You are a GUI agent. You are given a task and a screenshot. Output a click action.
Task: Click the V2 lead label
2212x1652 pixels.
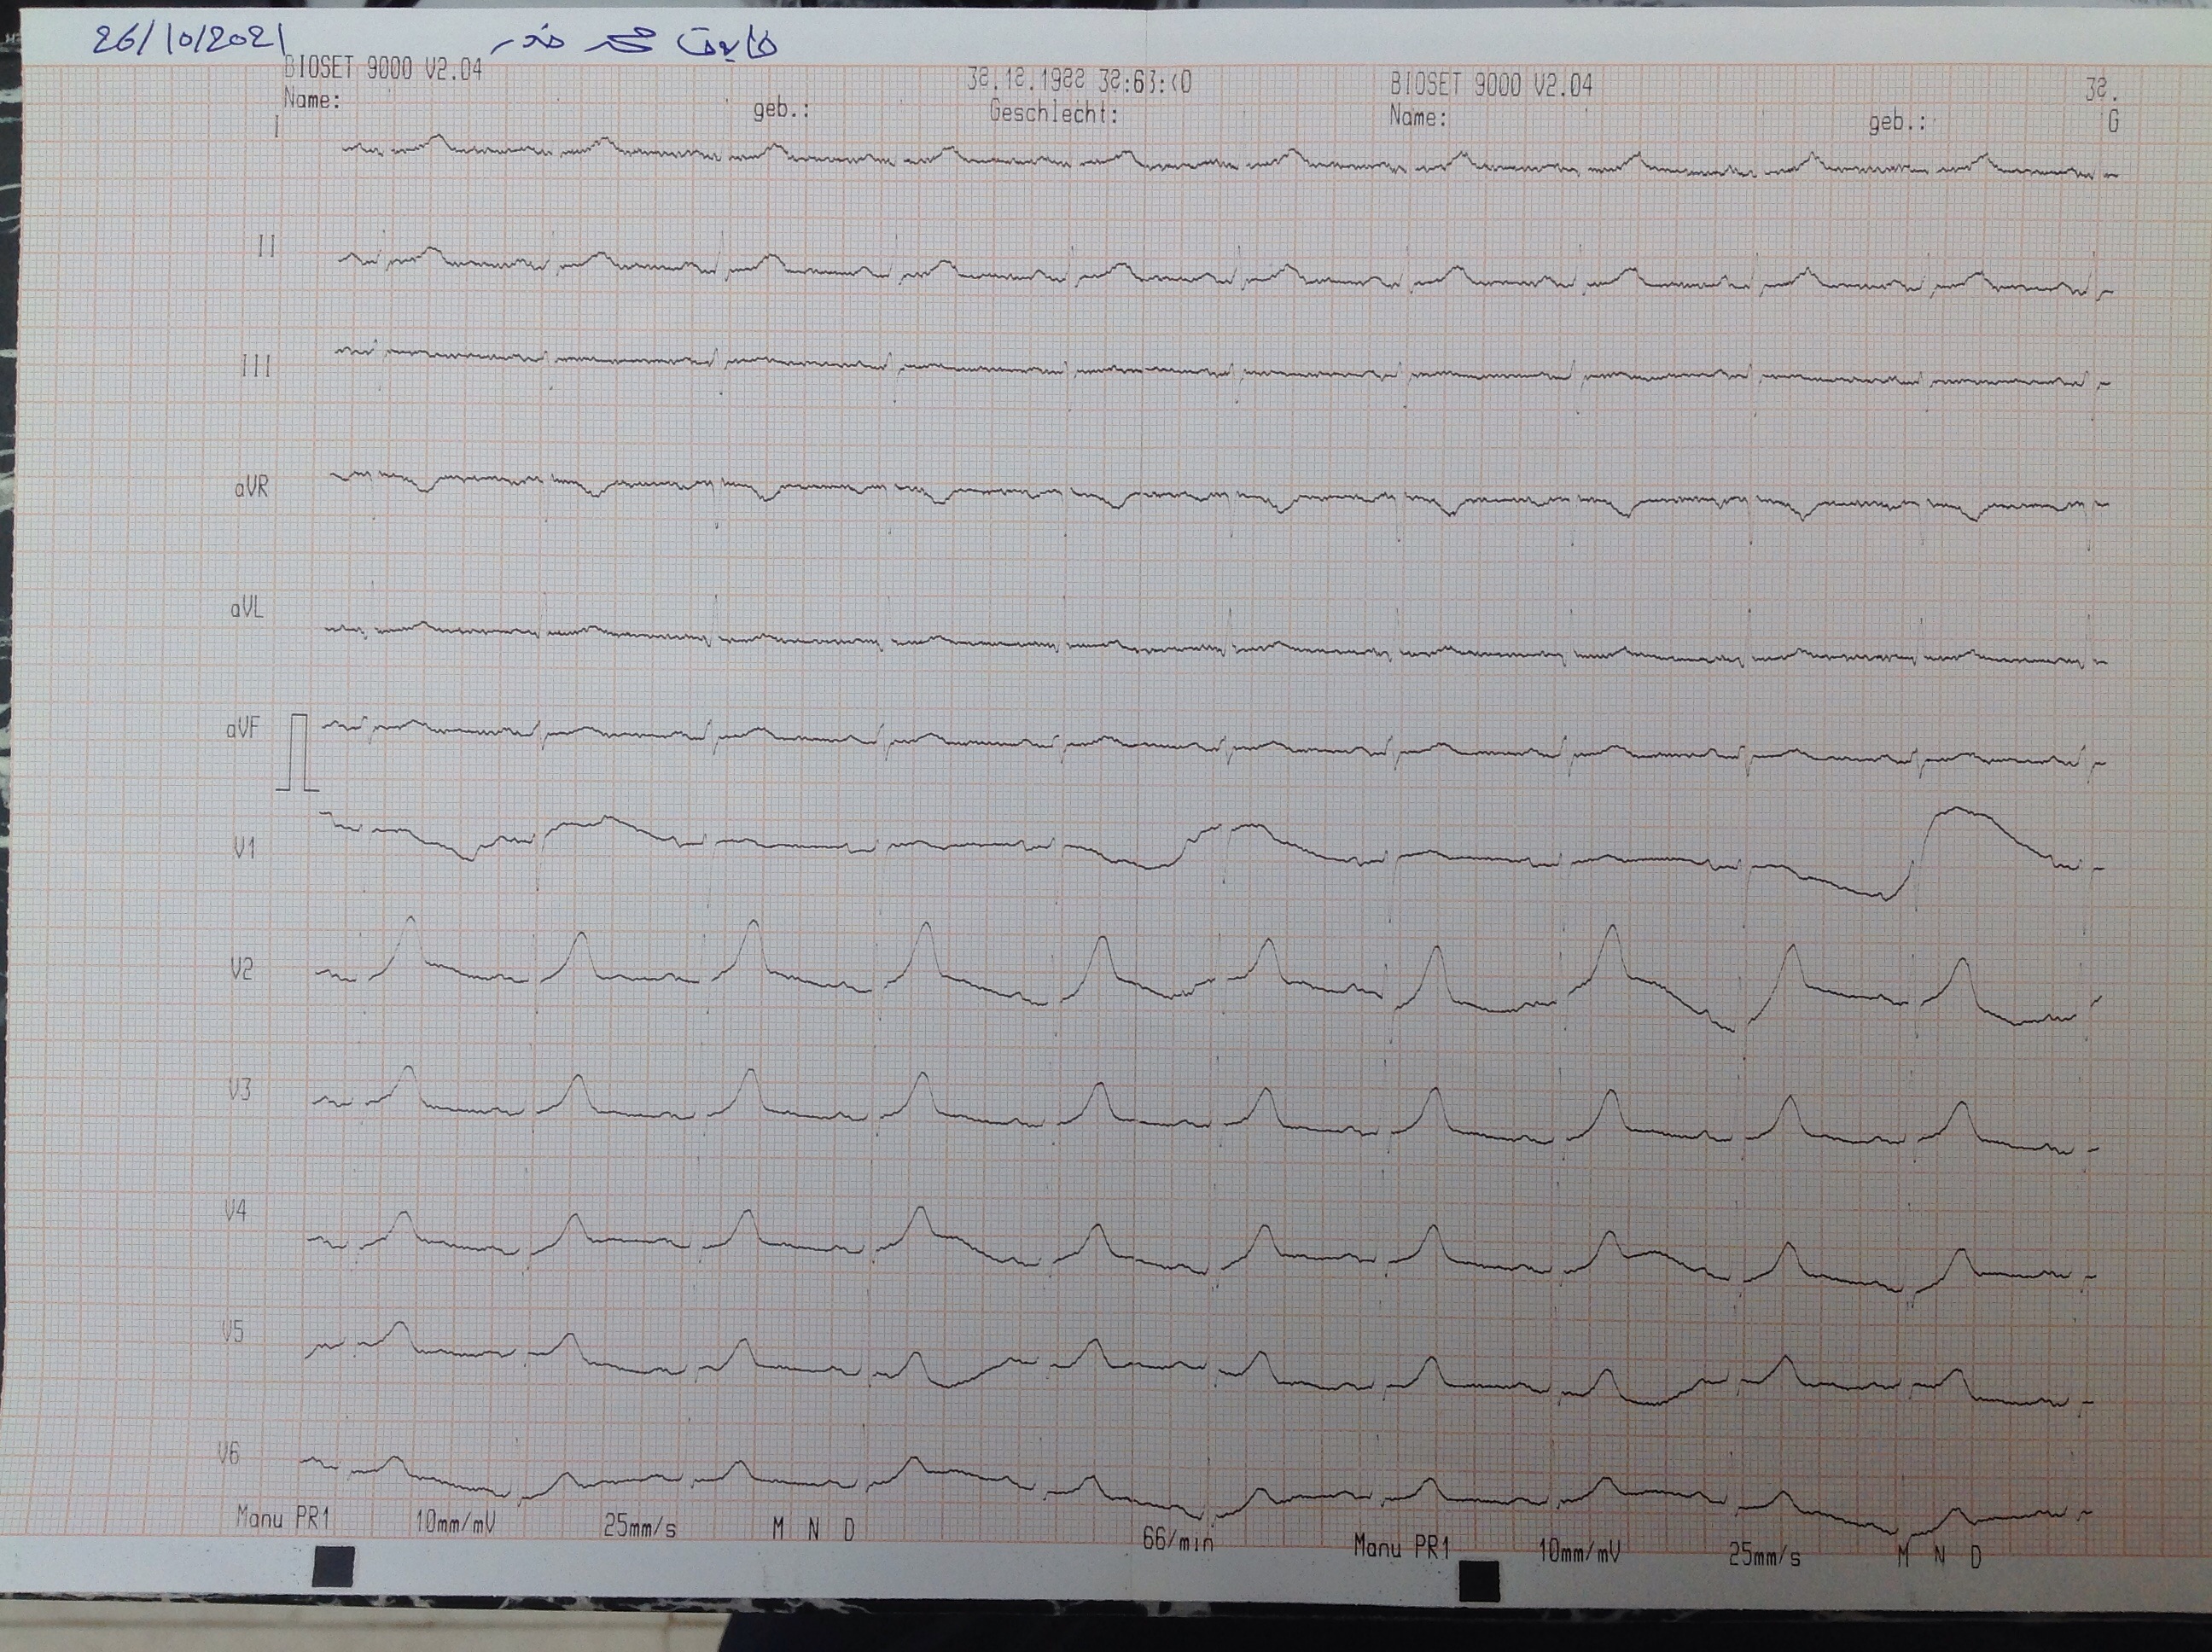pos(241,969)
